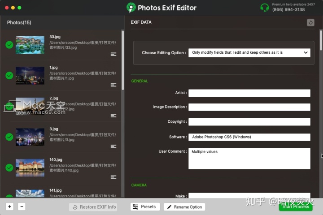
Task: Click the Image Description input field
Action: 249,107
